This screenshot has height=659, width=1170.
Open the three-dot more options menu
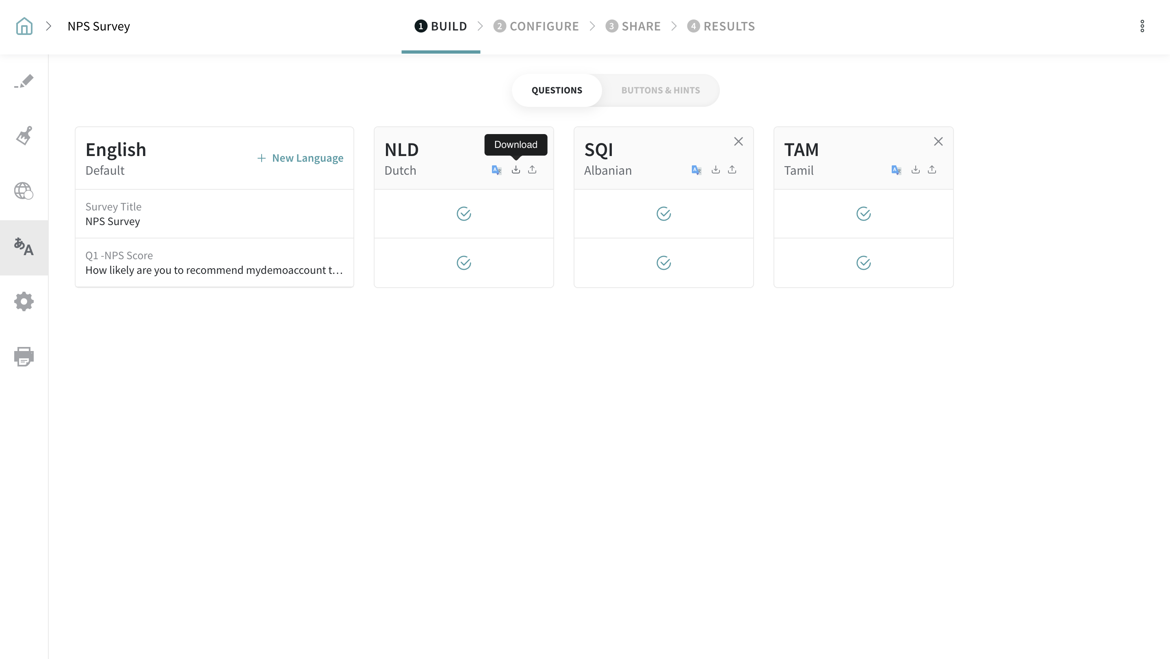click(x=1142, y=26)
